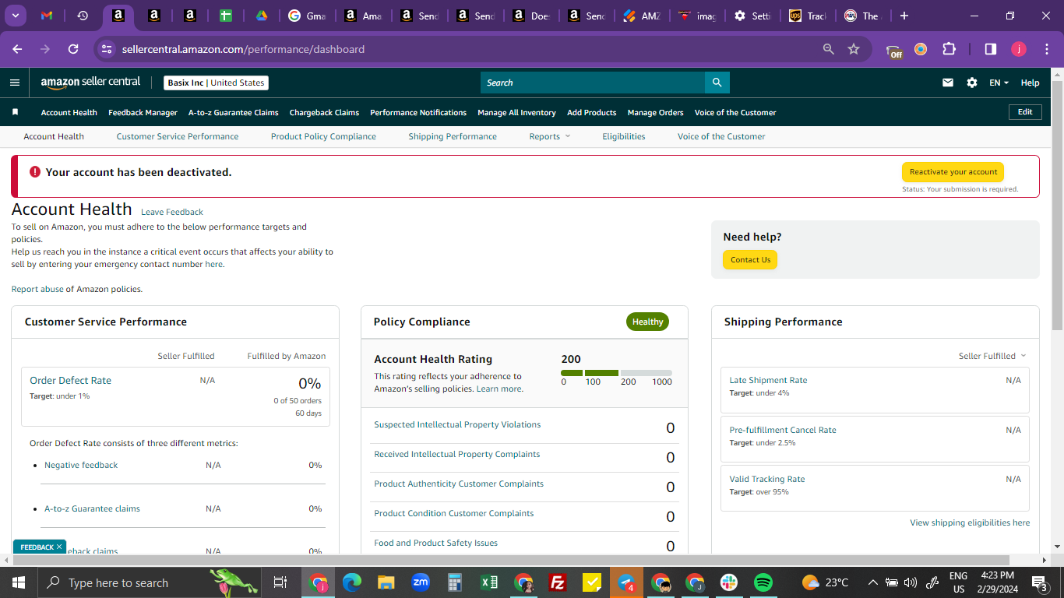1064x598 pixels.
Task: Switch to the Google Drive browser tab
Action: tap(262, 16)
